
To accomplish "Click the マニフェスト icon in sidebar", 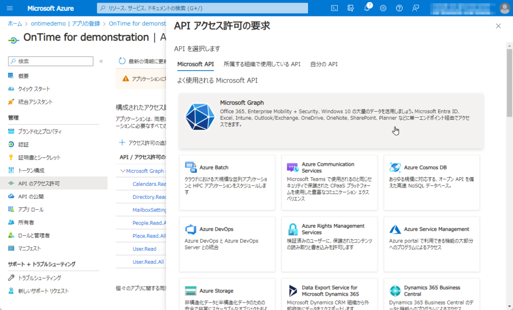I will [x=11, y=248].
